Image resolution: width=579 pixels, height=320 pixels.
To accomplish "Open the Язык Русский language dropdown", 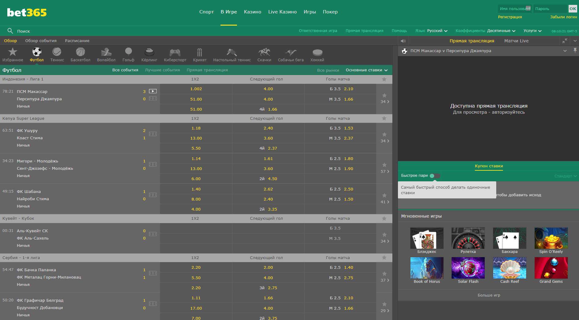I will point(431,31).
